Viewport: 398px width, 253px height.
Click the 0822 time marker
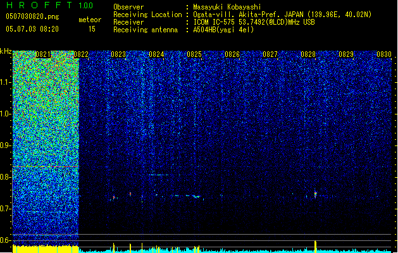tap(81, 54)
